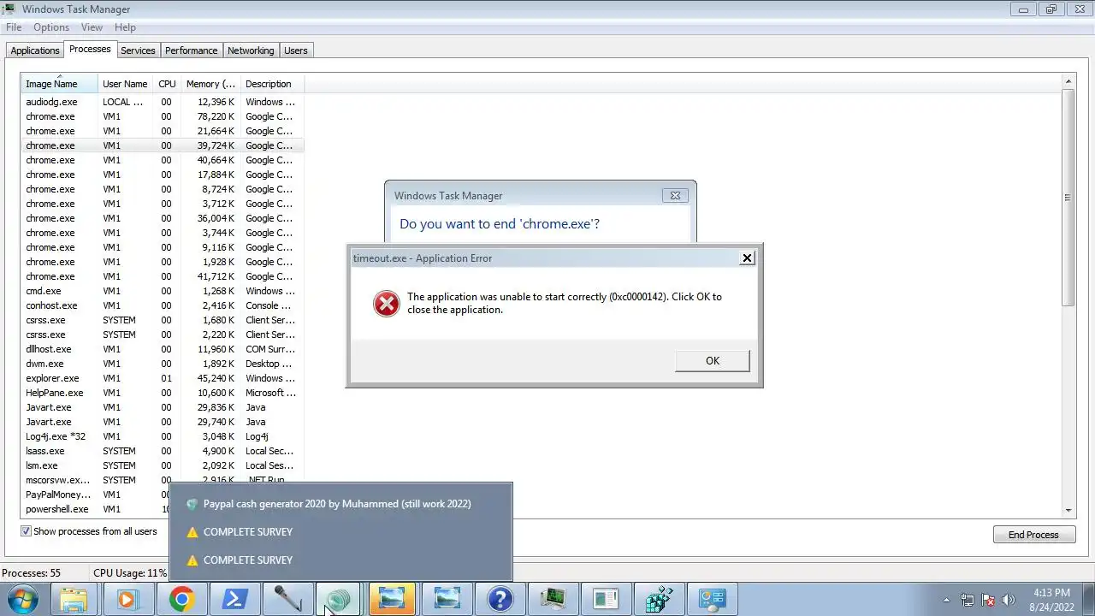Click the process list scroll down arrow
The height and width of the screenshot is (616, 1095).
(1068, 510)
